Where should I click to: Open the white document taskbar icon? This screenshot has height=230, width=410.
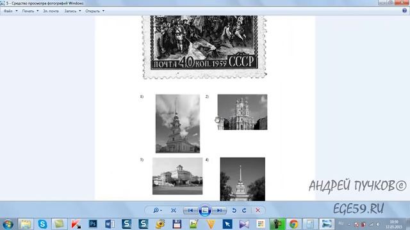tap(310, 224)
